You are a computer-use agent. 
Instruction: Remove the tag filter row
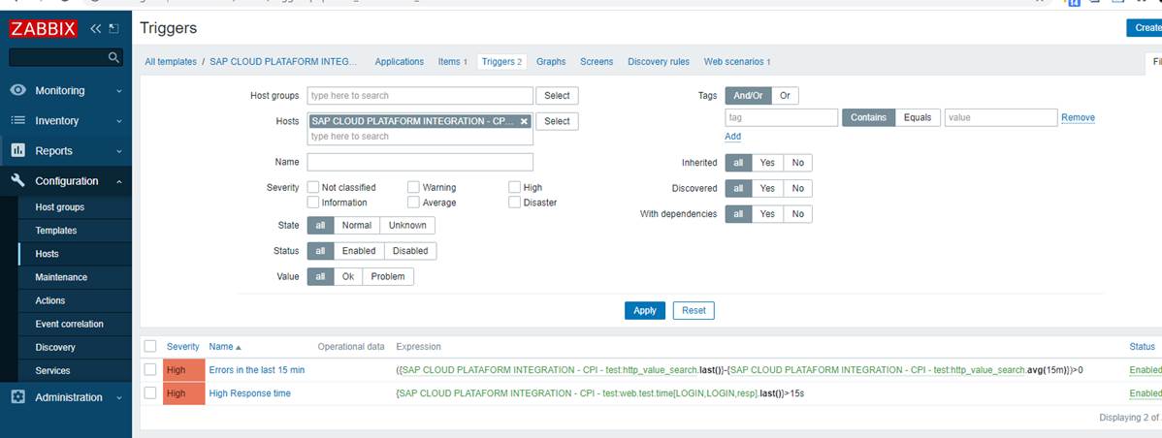tap(1078, 117)
